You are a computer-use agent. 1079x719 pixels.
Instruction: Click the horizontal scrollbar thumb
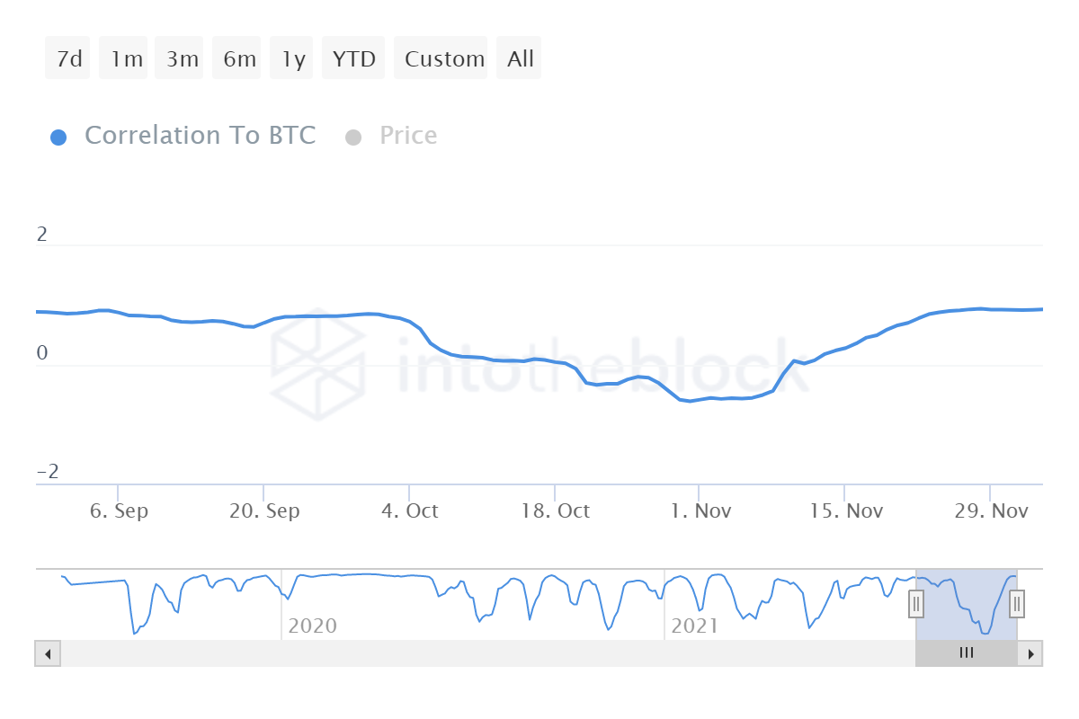(x=967, y=653)
